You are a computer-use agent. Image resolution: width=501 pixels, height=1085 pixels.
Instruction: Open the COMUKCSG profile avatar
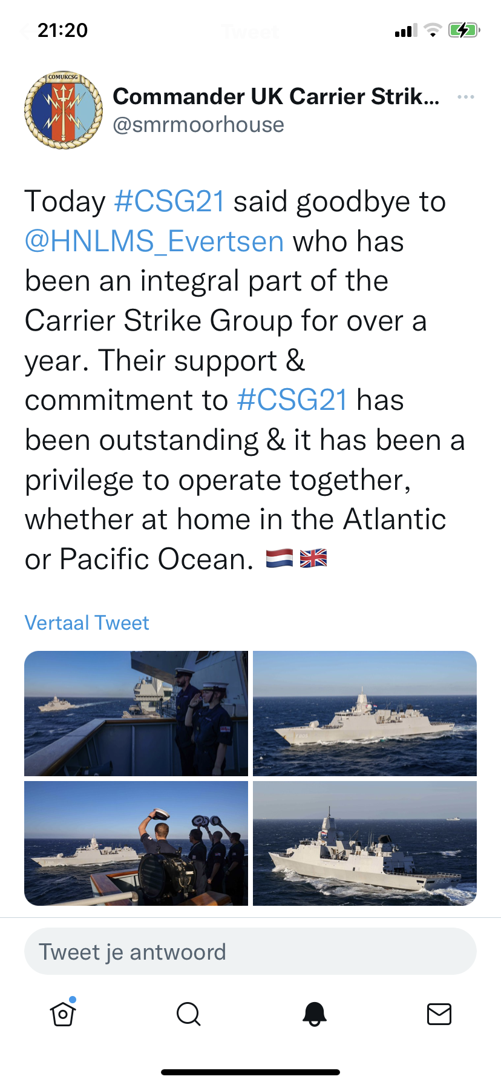click(64, 110)
